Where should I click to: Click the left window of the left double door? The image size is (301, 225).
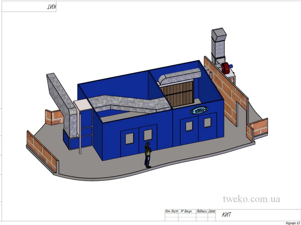pos(129,138)
